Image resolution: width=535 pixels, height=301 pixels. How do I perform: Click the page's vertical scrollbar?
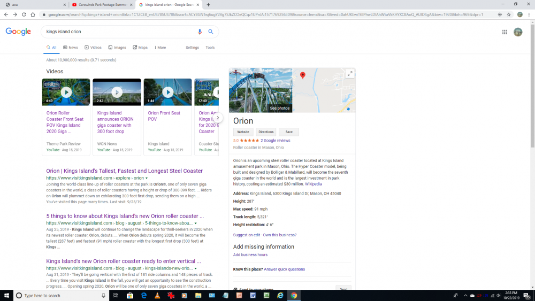[531, 107]
